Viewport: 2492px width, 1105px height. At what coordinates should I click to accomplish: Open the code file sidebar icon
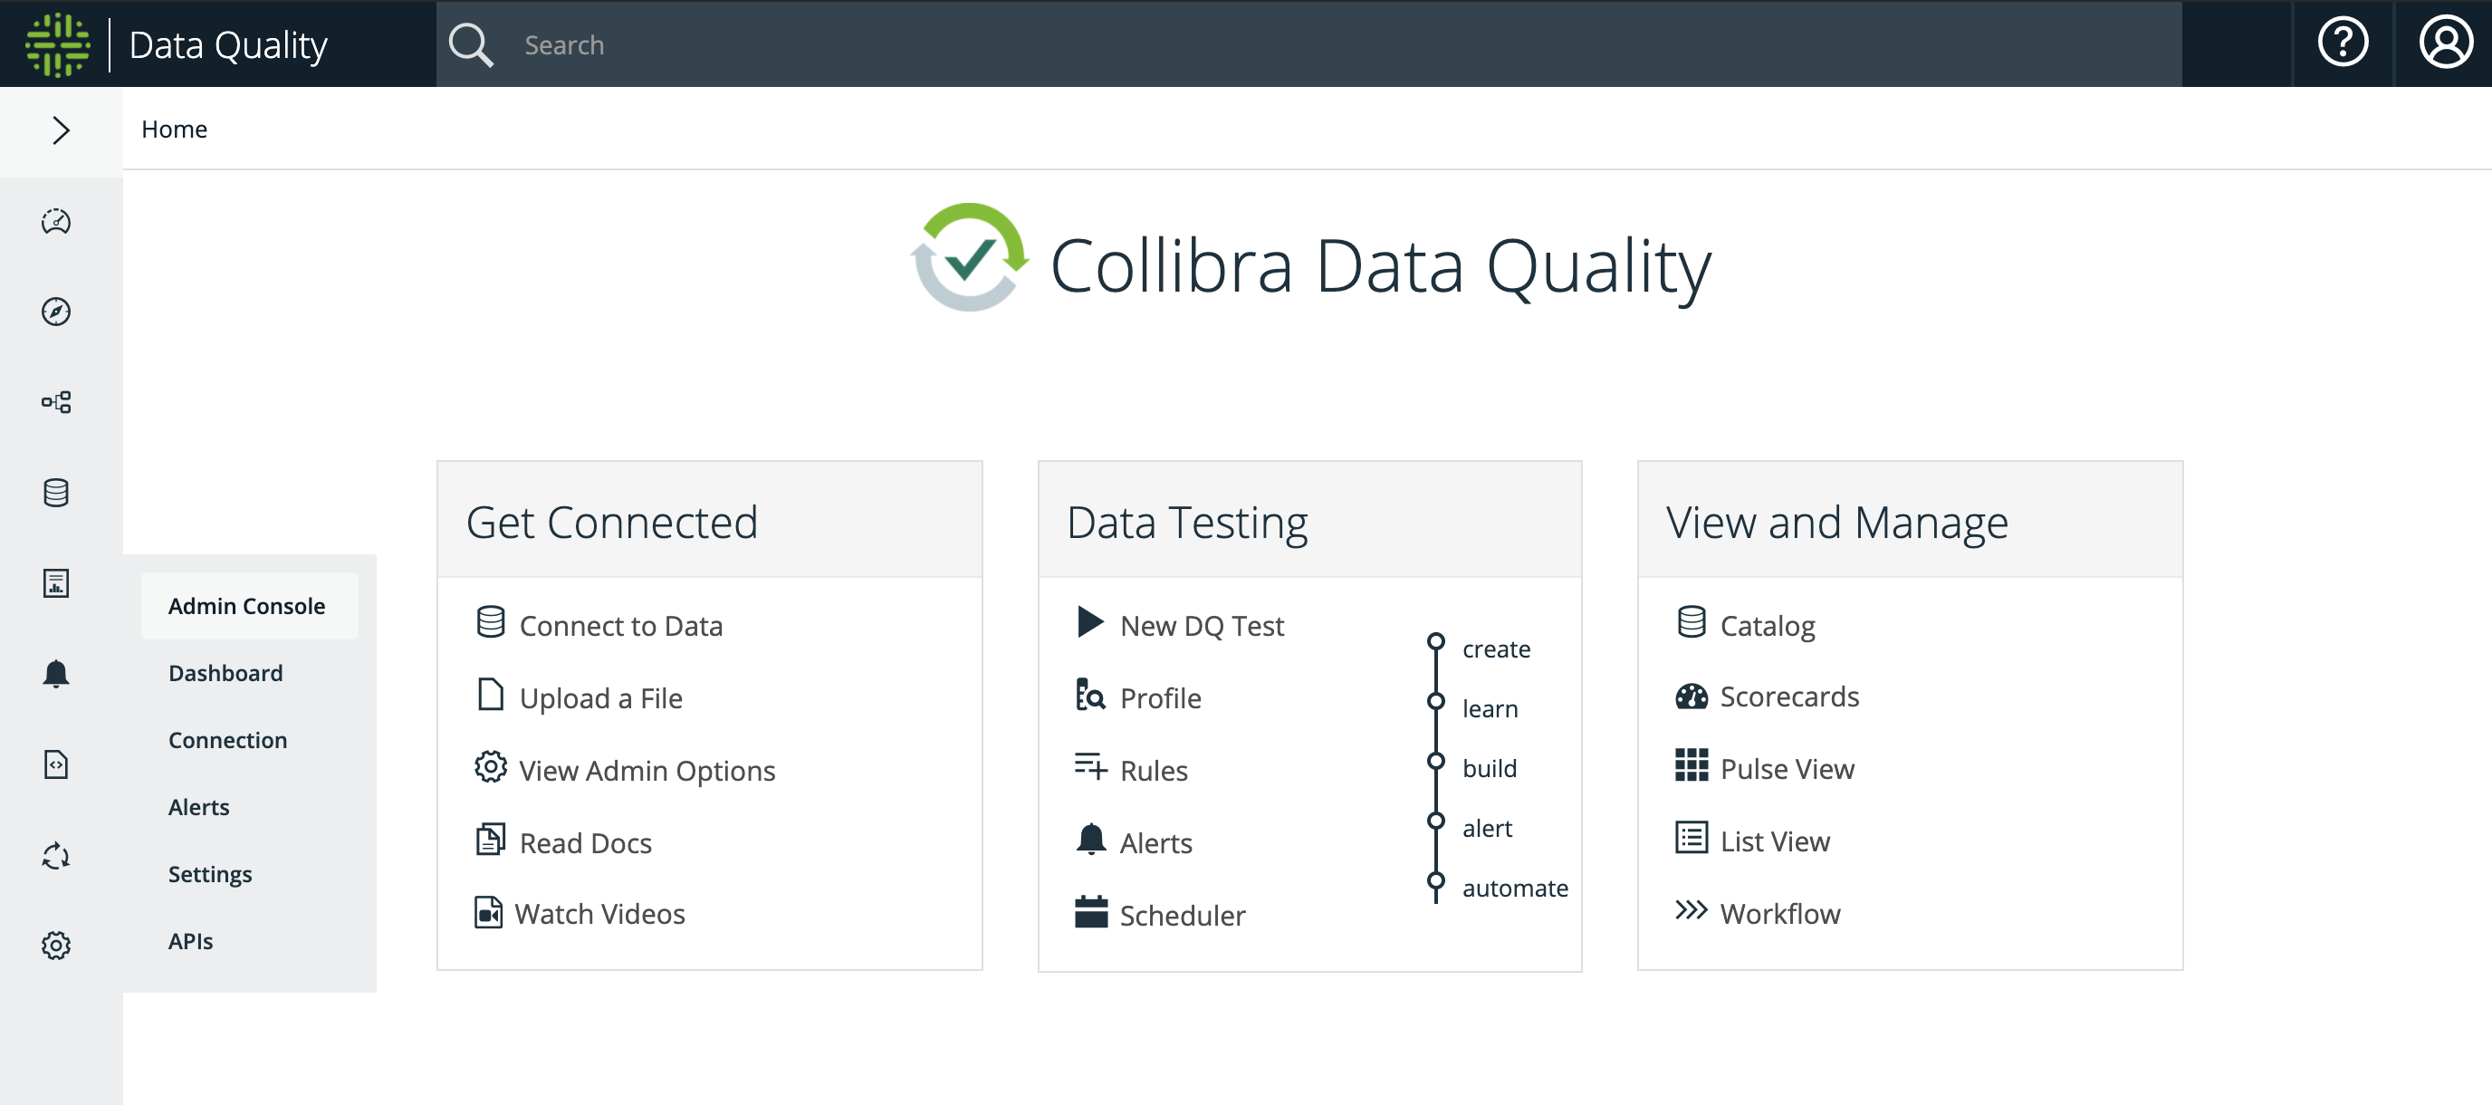click(x=56, y=764)
